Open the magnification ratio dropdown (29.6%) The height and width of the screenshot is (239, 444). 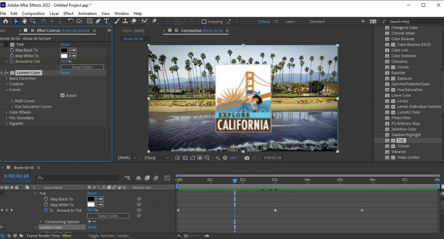point(127,158)
